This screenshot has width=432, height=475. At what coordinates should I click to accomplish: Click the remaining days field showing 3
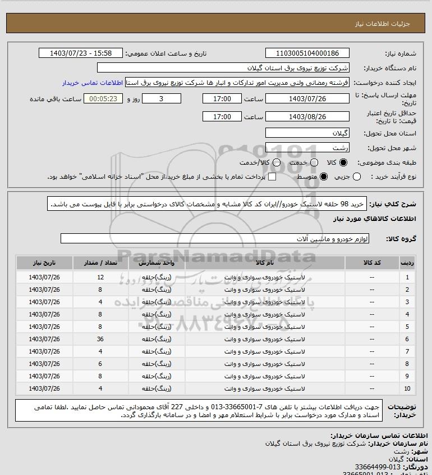[x=162, y=99]
